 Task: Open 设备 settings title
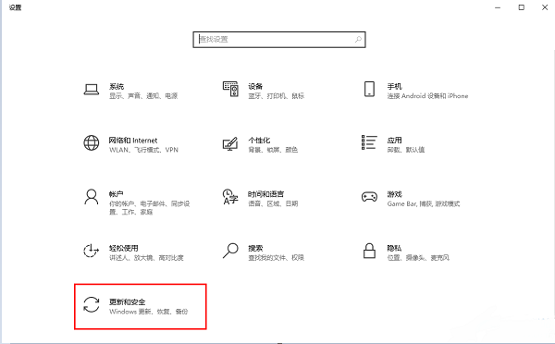[255, 86]
